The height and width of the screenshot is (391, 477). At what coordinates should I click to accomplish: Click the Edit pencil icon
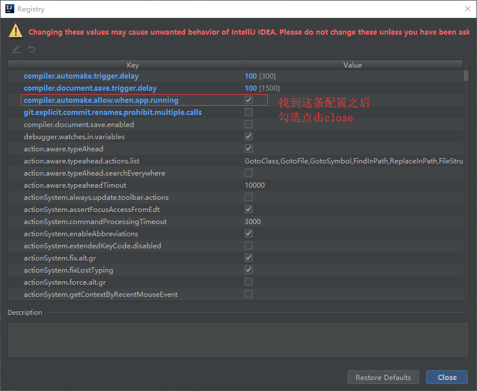click(16, 49)
